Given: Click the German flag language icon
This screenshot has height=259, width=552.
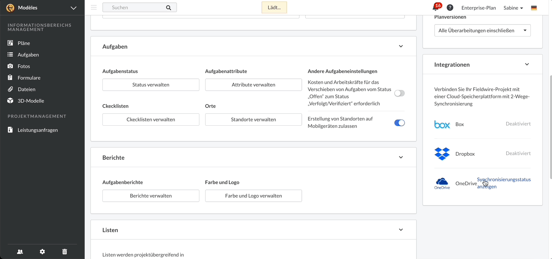Looking at the screenshot, I should coord(534,8).
